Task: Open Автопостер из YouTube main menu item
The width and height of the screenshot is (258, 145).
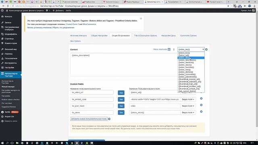Action: (x=11, y=75)
